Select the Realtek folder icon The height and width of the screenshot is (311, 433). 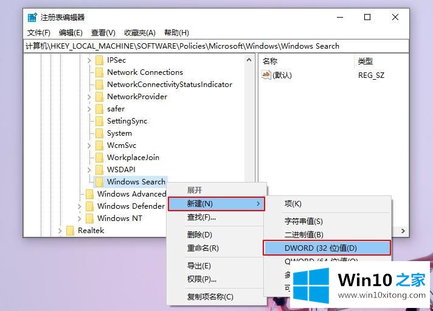70,231
